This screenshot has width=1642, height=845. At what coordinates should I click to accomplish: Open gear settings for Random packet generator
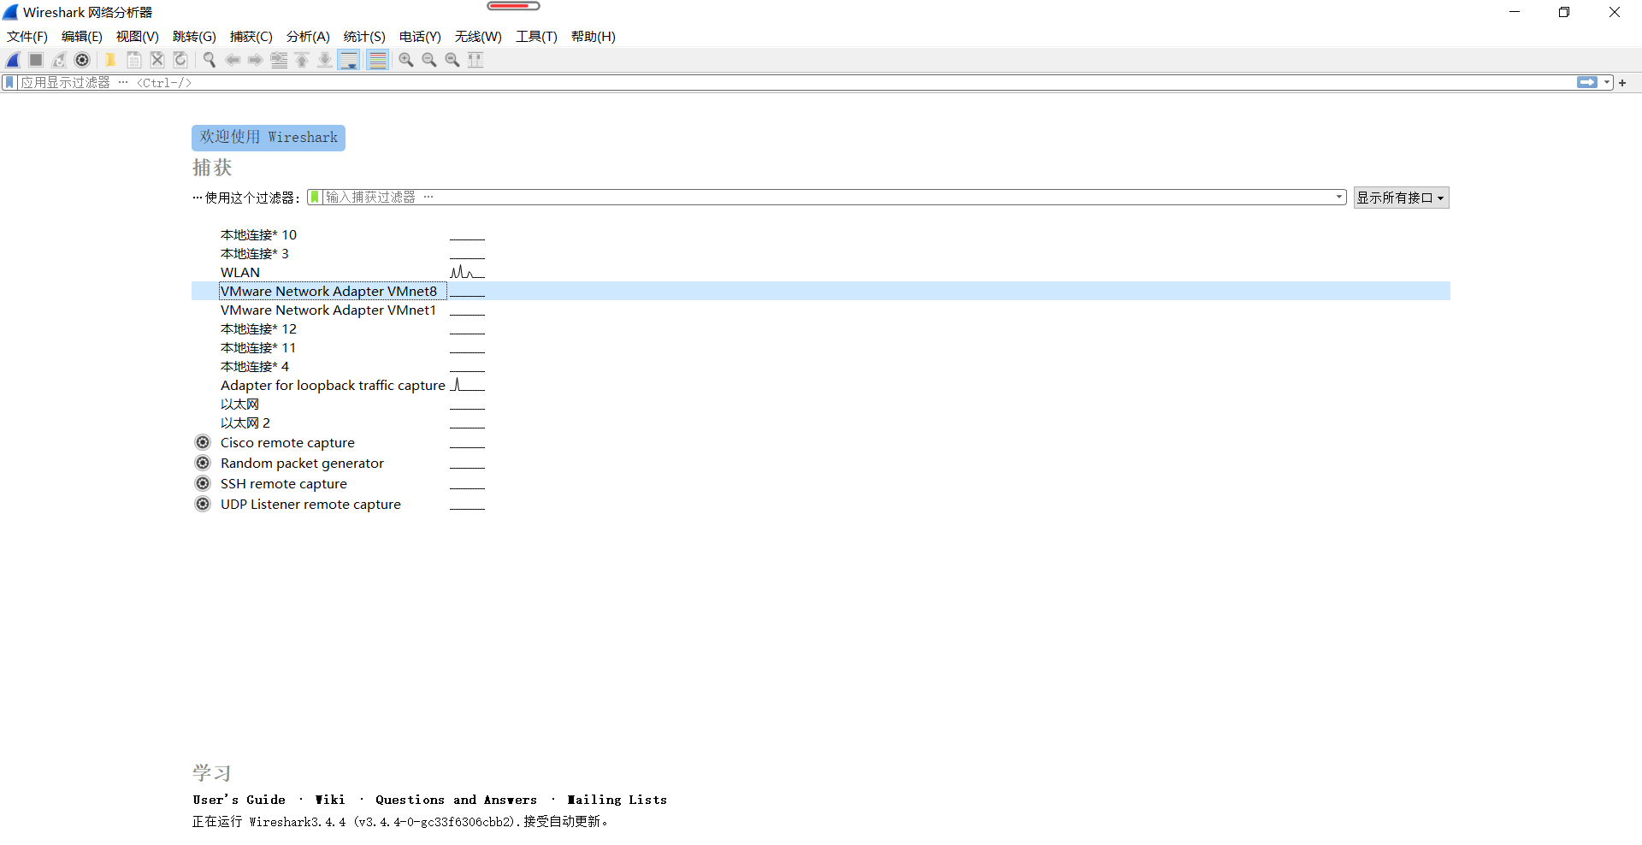point(203,463)
